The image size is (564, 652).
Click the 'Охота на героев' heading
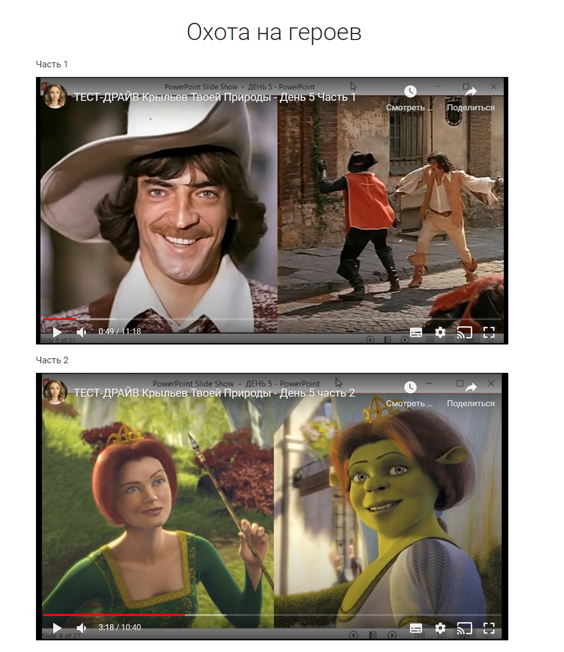(x=274, y=32)
